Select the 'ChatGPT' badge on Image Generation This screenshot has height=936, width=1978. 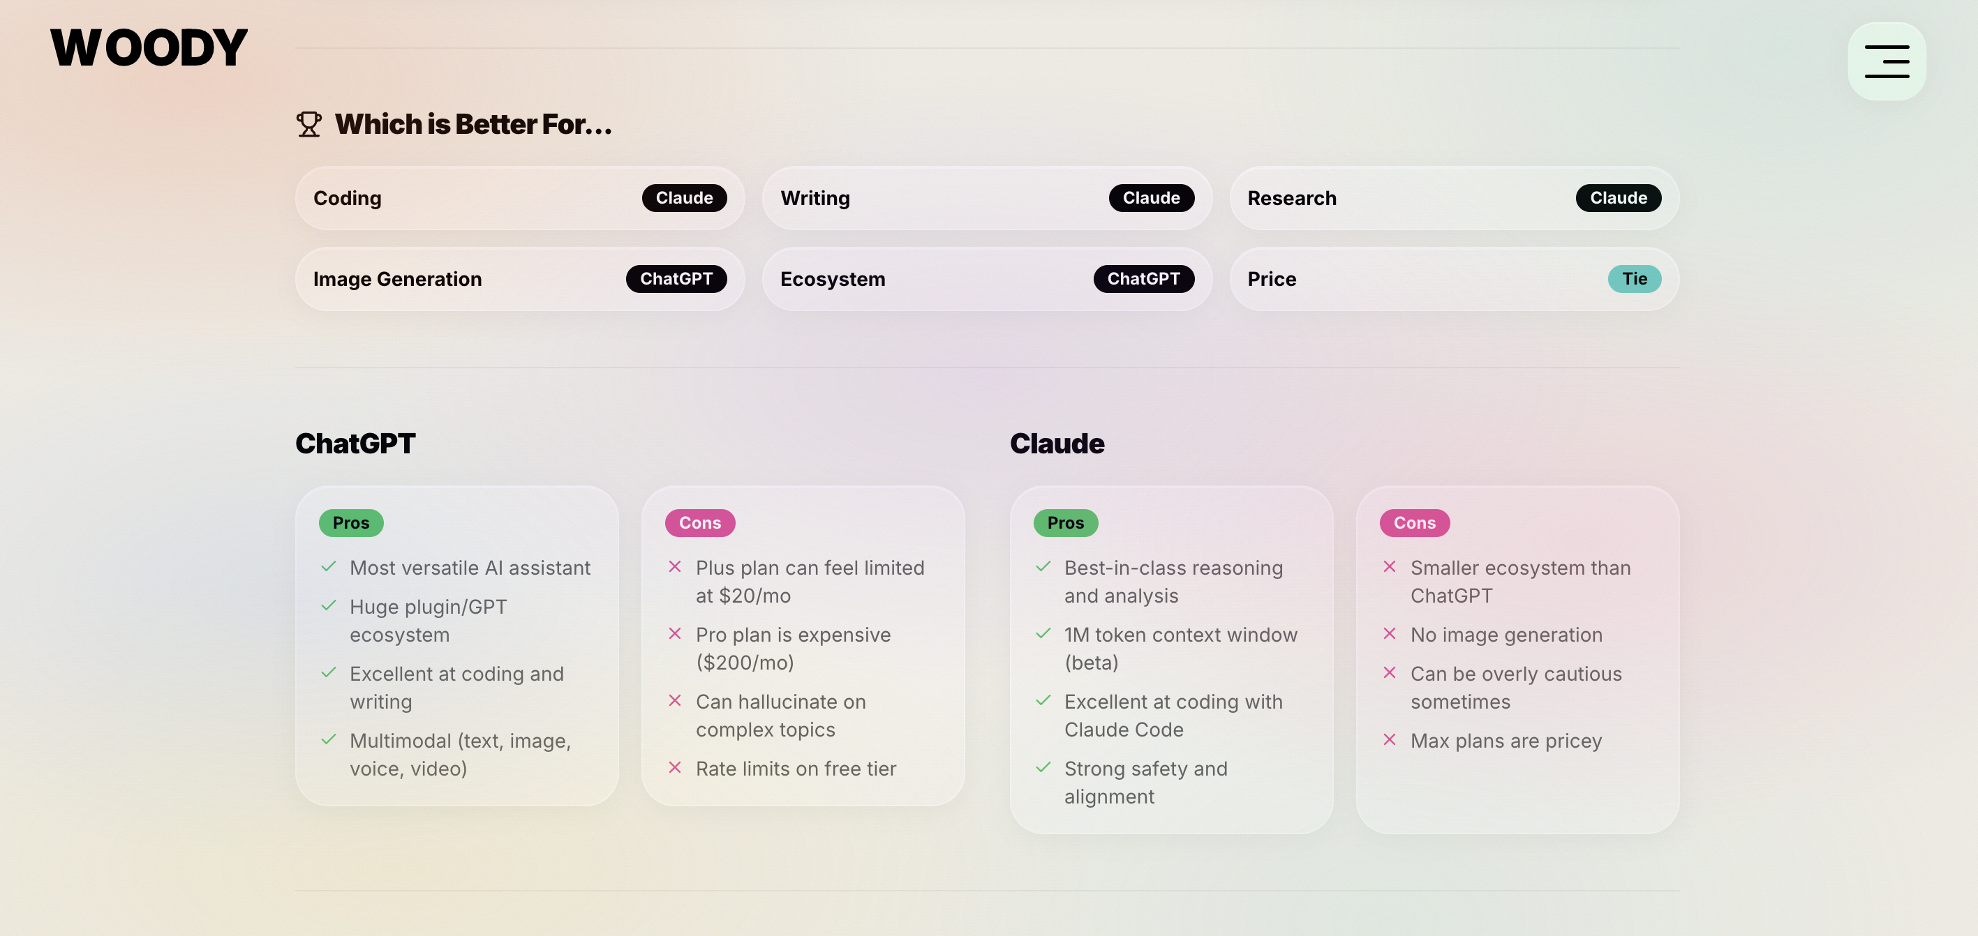(x=677, y=278)
